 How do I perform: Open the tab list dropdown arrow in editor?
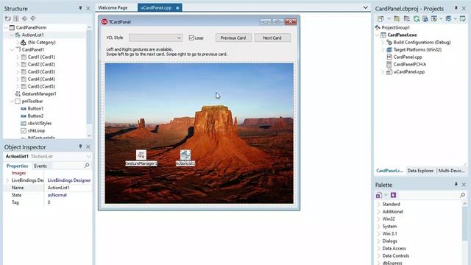pos(365,7)
